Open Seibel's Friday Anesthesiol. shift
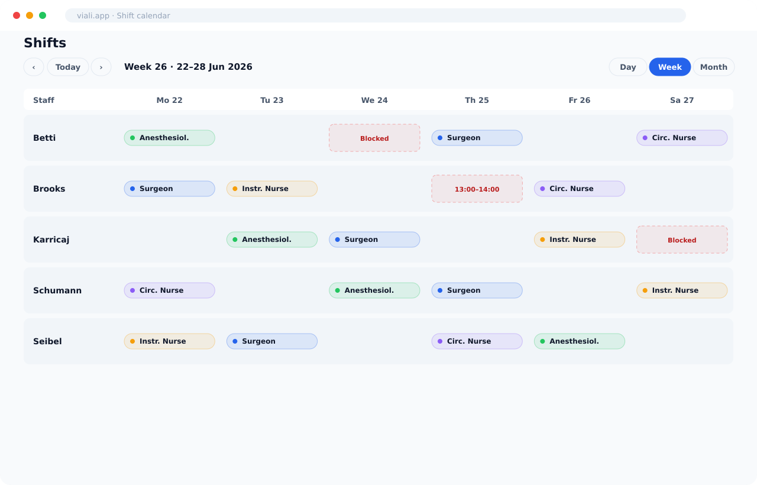 [x=580, y=341]
